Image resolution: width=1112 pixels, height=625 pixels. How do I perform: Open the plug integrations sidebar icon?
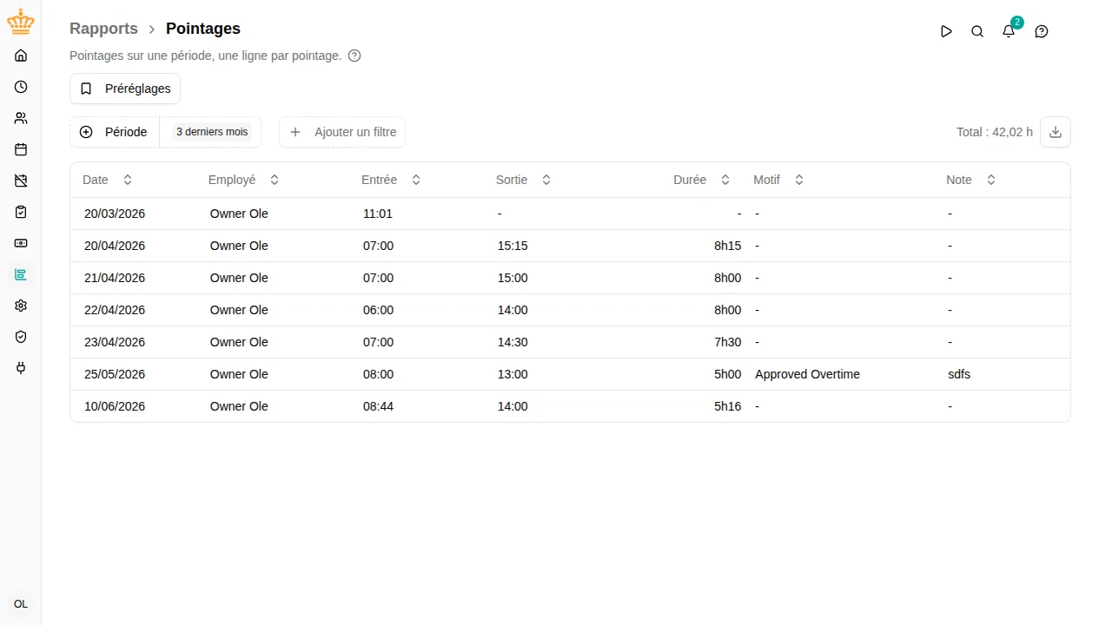click(x=21, y=368)
